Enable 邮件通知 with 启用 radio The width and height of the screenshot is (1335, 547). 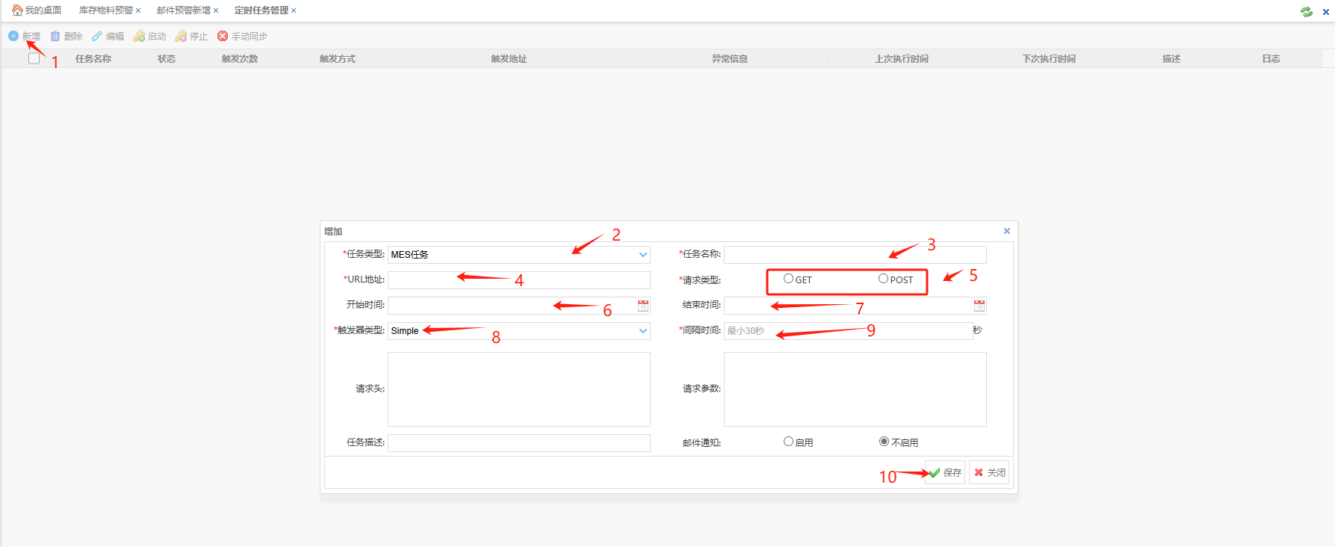[788, 442]
